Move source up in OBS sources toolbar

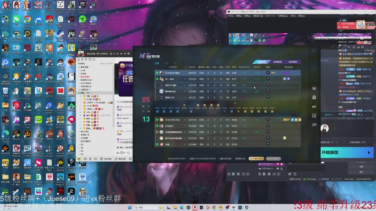tap(274, 174)
